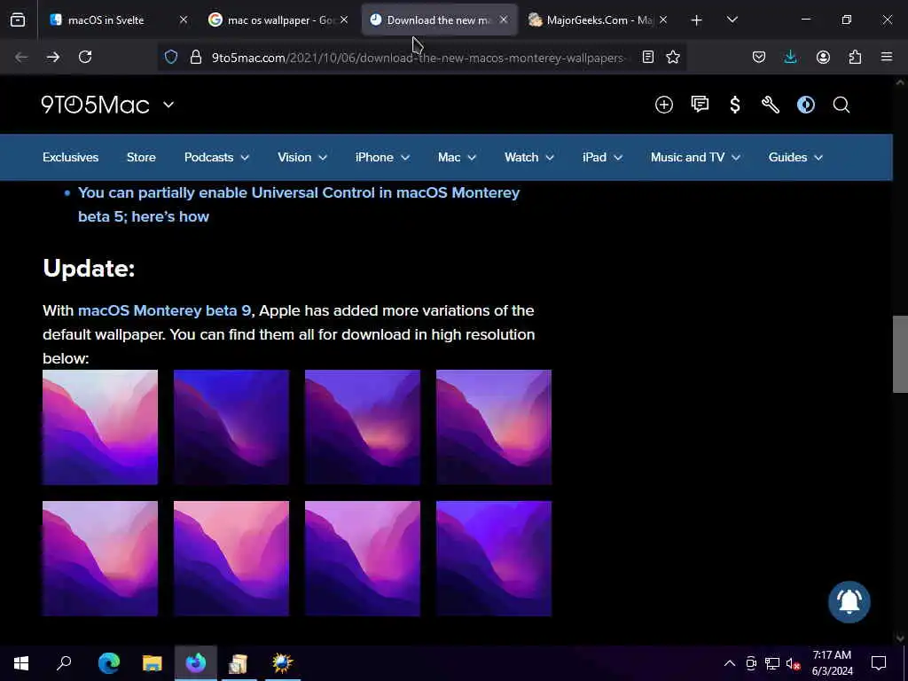Image resolution: width=908 pixels, height=681 pixels.
Task: Open a new browser tab
Action: pos(697,20)
